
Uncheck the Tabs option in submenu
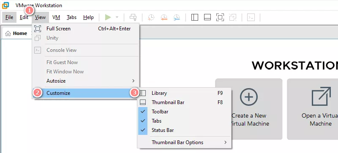click(185, 121)
